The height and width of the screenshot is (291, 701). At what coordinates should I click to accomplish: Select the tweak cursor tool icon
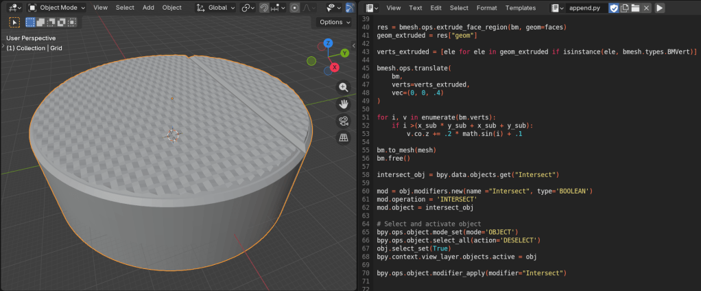coord(14,22)
